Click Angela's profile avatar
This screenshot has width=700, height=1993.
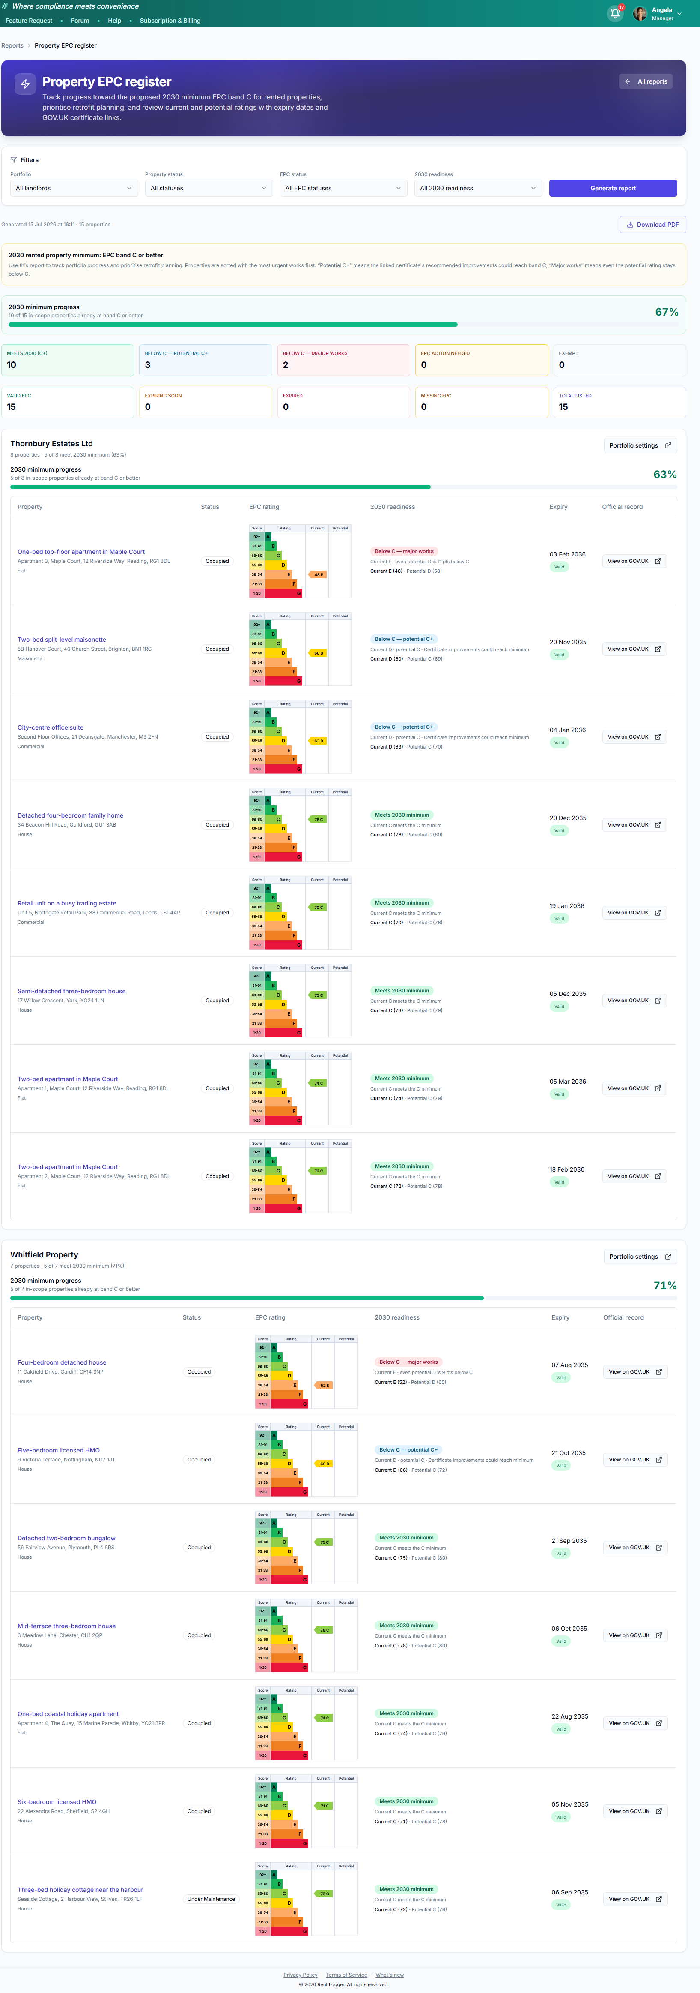[x=640, y=14]
